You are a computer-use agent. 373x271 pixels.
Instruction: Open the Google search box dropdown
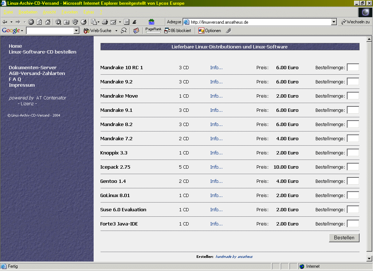(76, 31)
